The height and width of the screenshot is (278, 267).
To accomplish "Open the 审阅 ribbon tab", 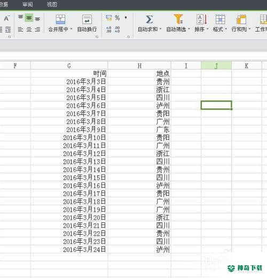I will (28, 4).
